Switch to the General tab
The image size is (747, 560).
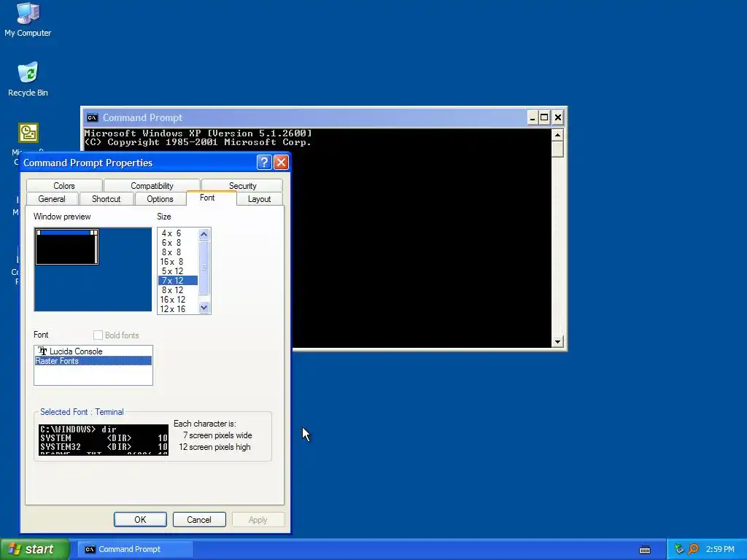pos(52,198)
